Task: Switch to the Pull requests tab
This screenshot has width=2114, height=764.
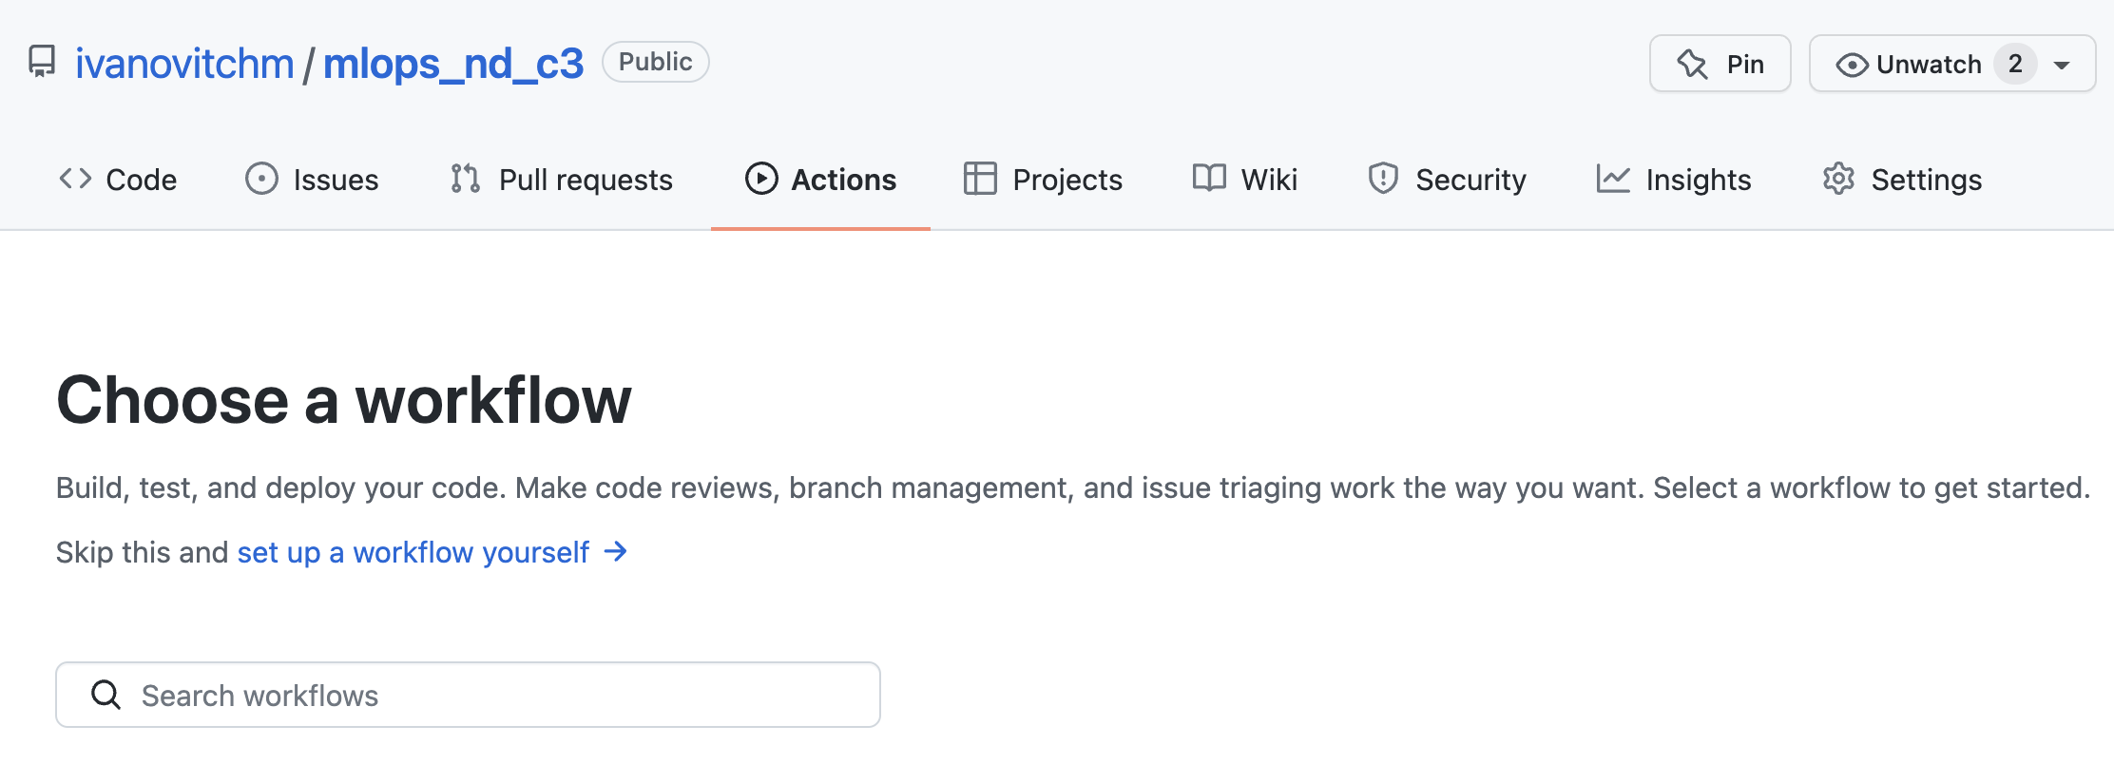Action: point(562,179)
